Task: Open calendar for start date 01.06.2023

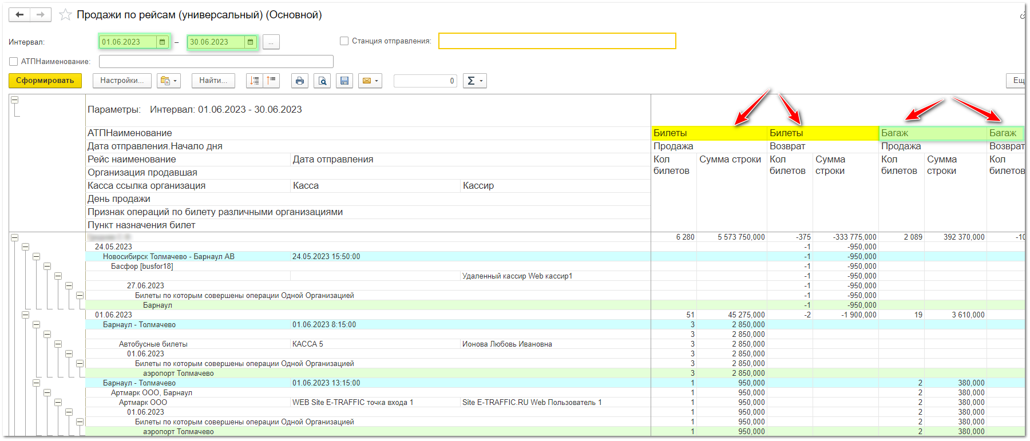Action: click(162, 42)
